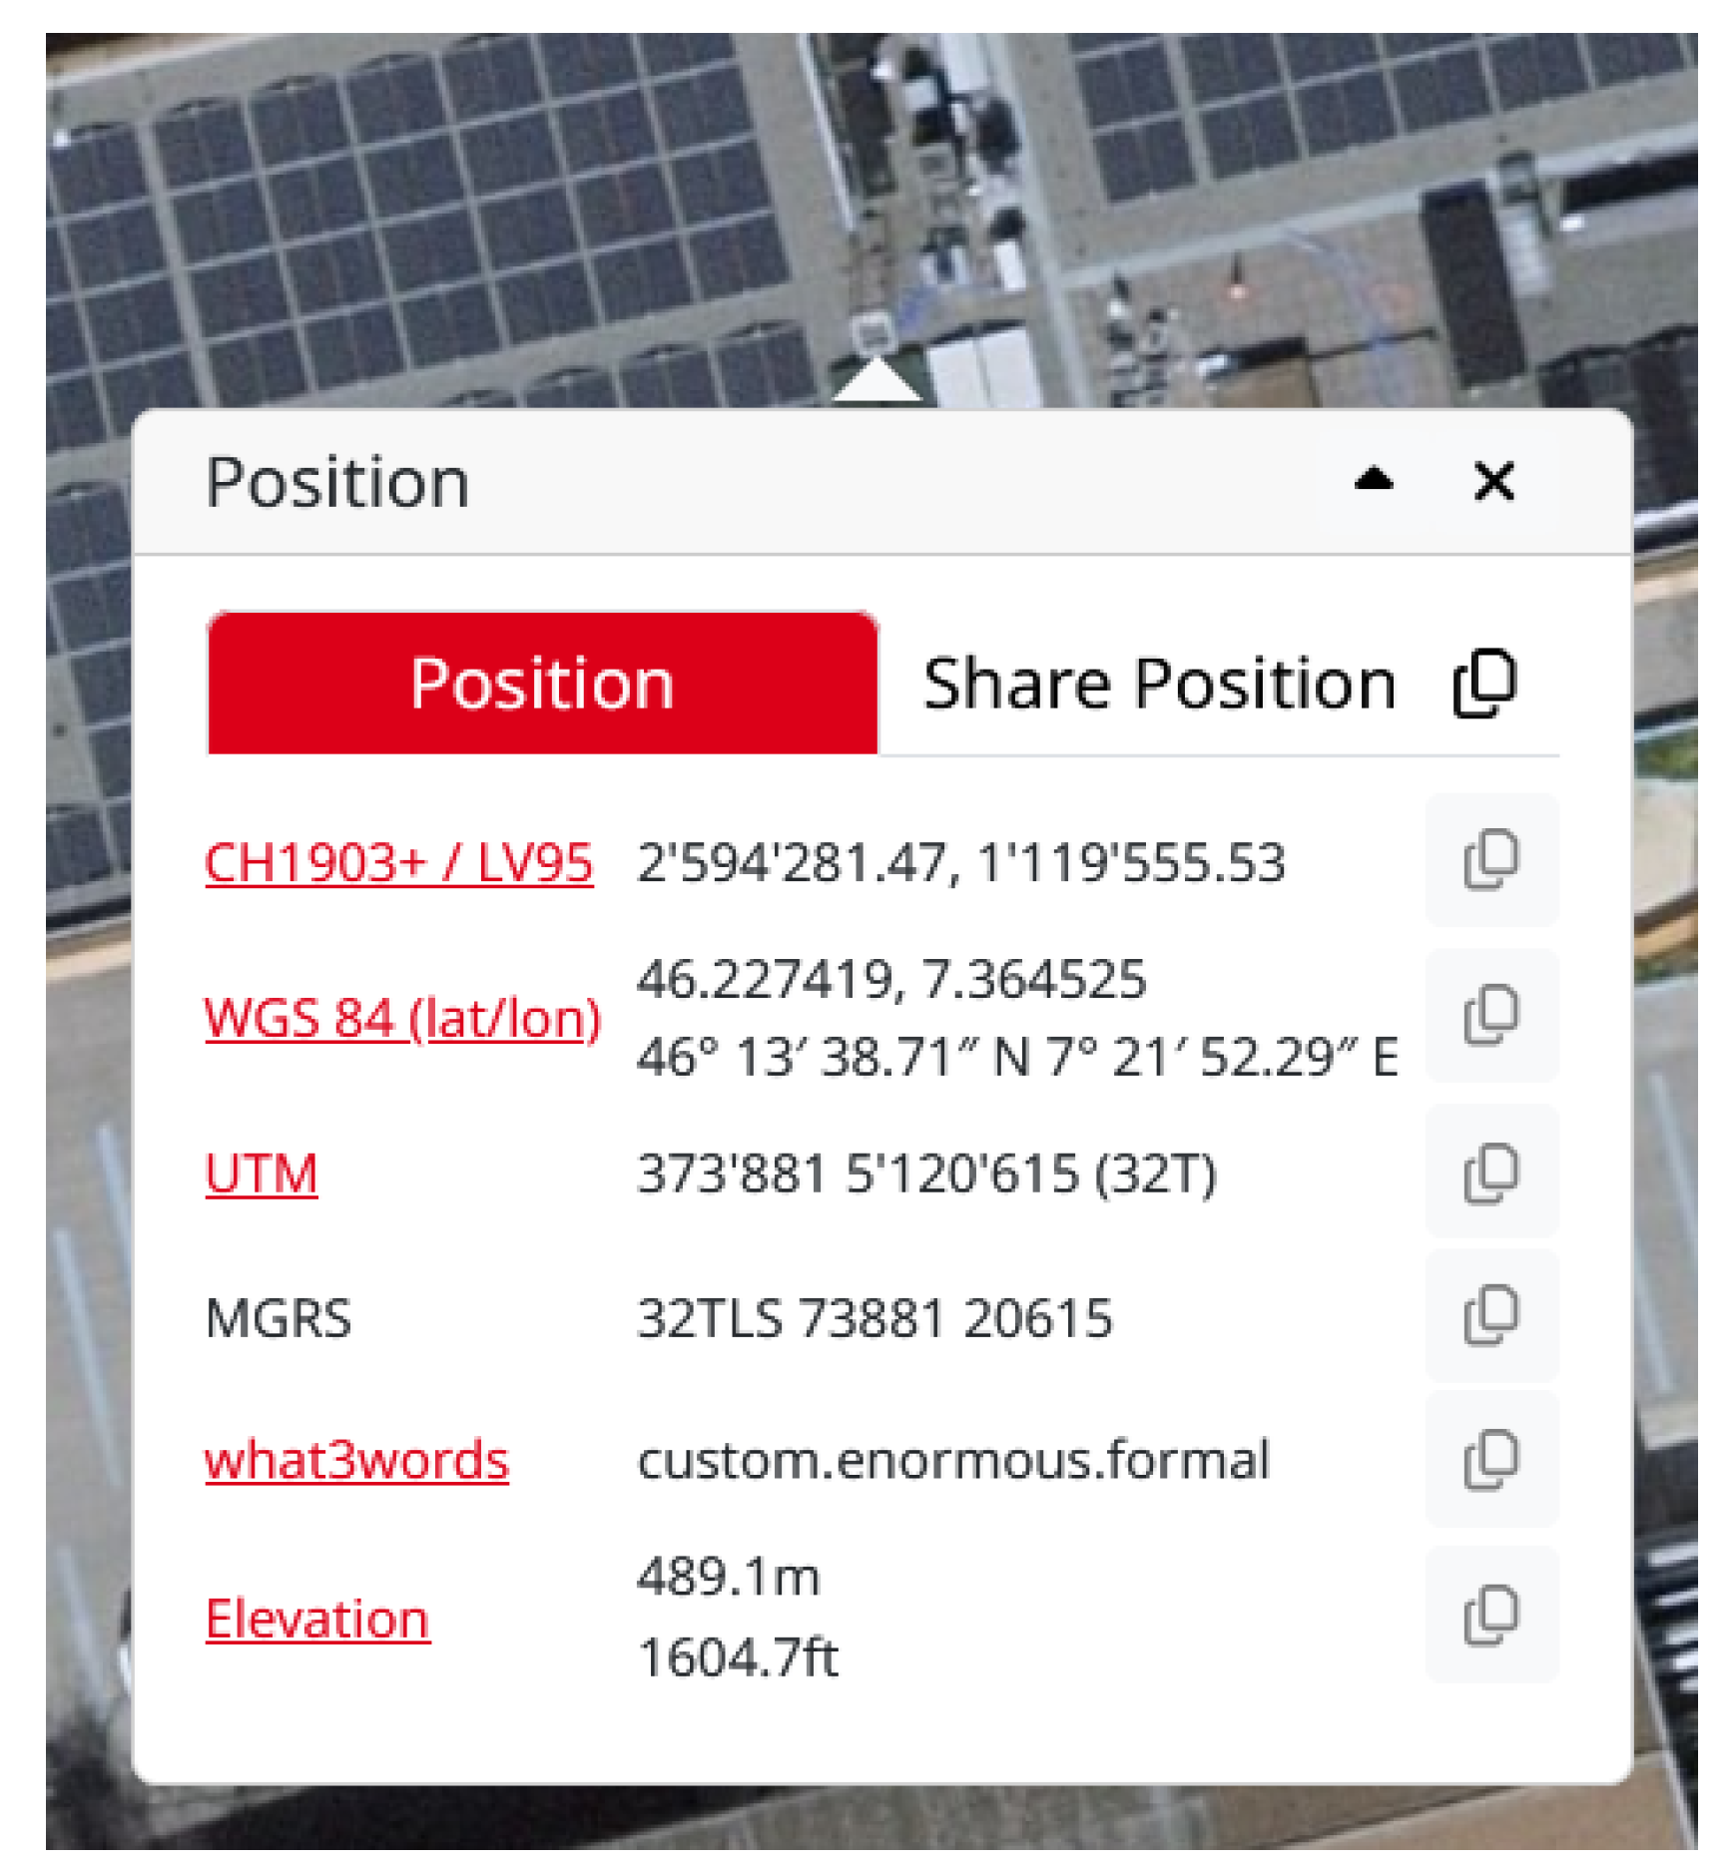1736x1876 pixels.
Task: Copy the WGS 84 coordinates
Action: coord(1491,1016)
